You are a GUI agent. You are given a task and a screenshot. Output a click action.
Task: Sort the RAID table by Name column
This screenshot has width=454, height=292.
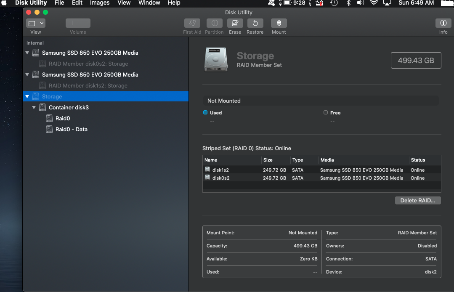point(232,160)
